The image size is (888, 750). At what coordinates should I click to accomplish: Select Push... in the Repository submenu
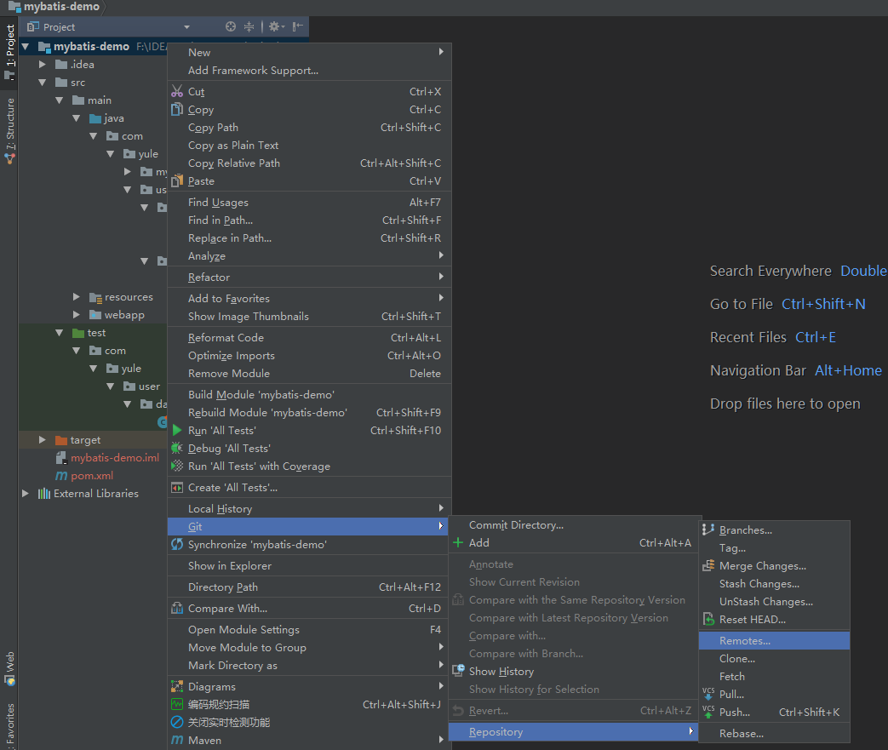coord(734,713)
